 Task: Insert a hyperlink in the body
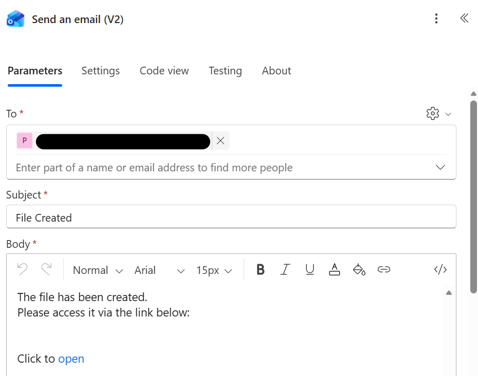pyautogui.click(x=384, y=270)
